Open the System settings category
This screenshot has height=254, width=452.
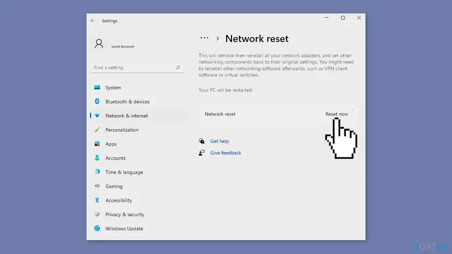point(137,87)
